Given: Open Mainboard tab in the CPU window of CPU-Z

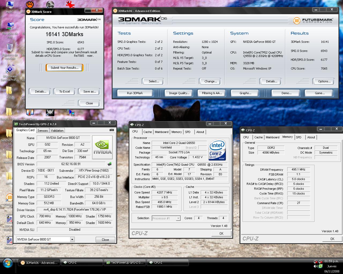Looking at the screenshot, I should click(x=162, y=132).
